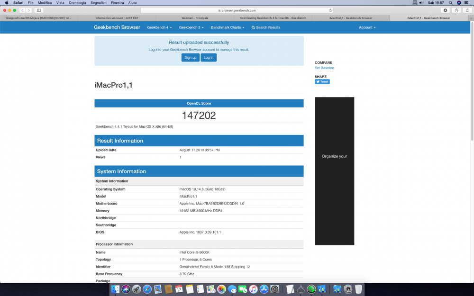Click the Safari compass dock icon
474x296 pixels.
tap(147, 289)
